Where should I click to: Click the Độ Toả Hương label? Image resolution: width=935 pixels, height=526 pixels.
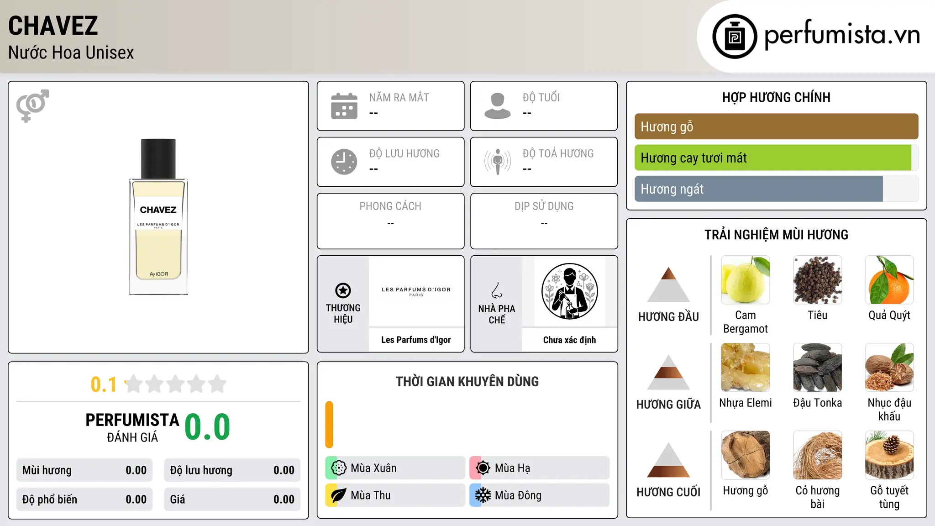coord(558,153)
